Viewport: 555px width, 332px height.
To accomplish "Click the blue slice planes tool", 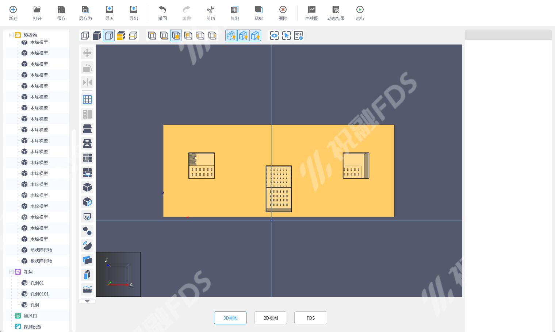I will pyautogui.click(x=87, y=260).
